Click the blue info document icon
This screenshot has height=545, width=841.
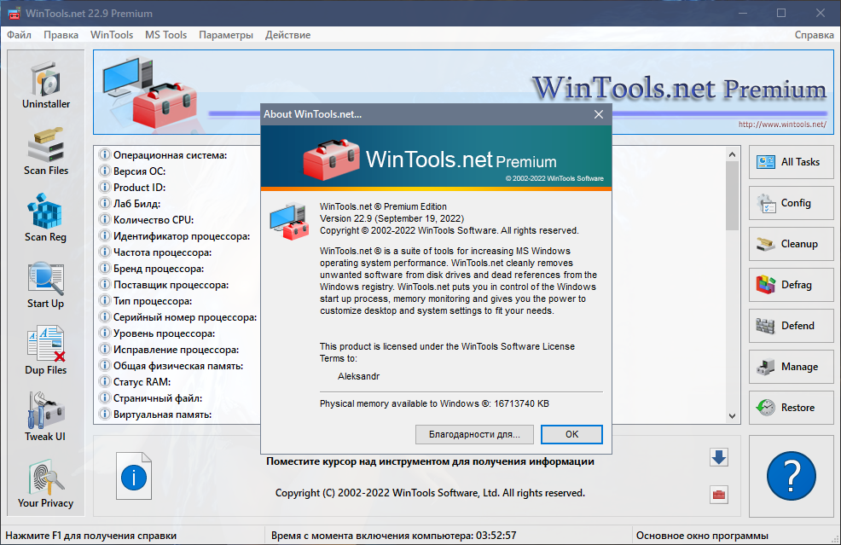click(x=134, y=476)
